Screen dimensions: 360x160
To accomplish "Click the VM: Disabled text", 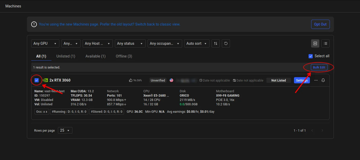I will tap(44, 100).
